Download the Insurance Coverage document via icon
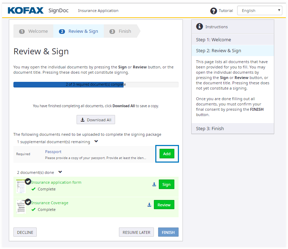 click(149, 205)
